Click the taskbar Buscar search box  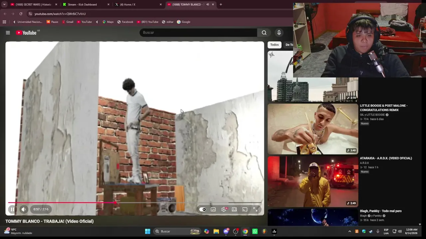[177, 231]
